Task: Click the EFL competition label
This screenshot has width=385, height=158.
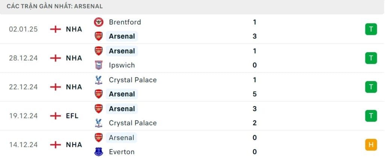Action: (x=72, y=116)
